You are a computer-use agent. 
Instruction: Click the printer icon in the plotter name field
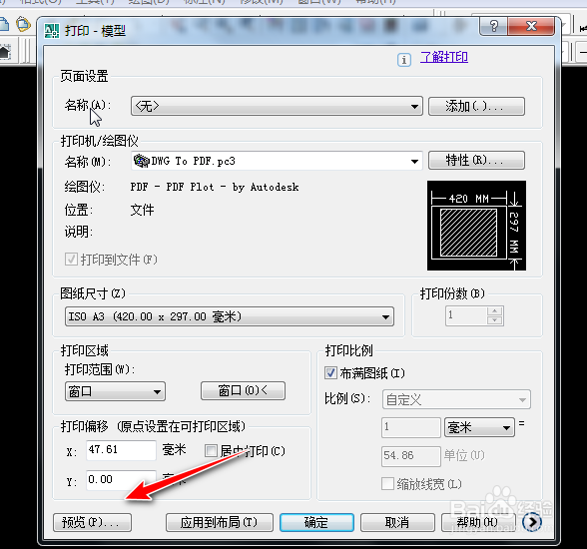142,161
